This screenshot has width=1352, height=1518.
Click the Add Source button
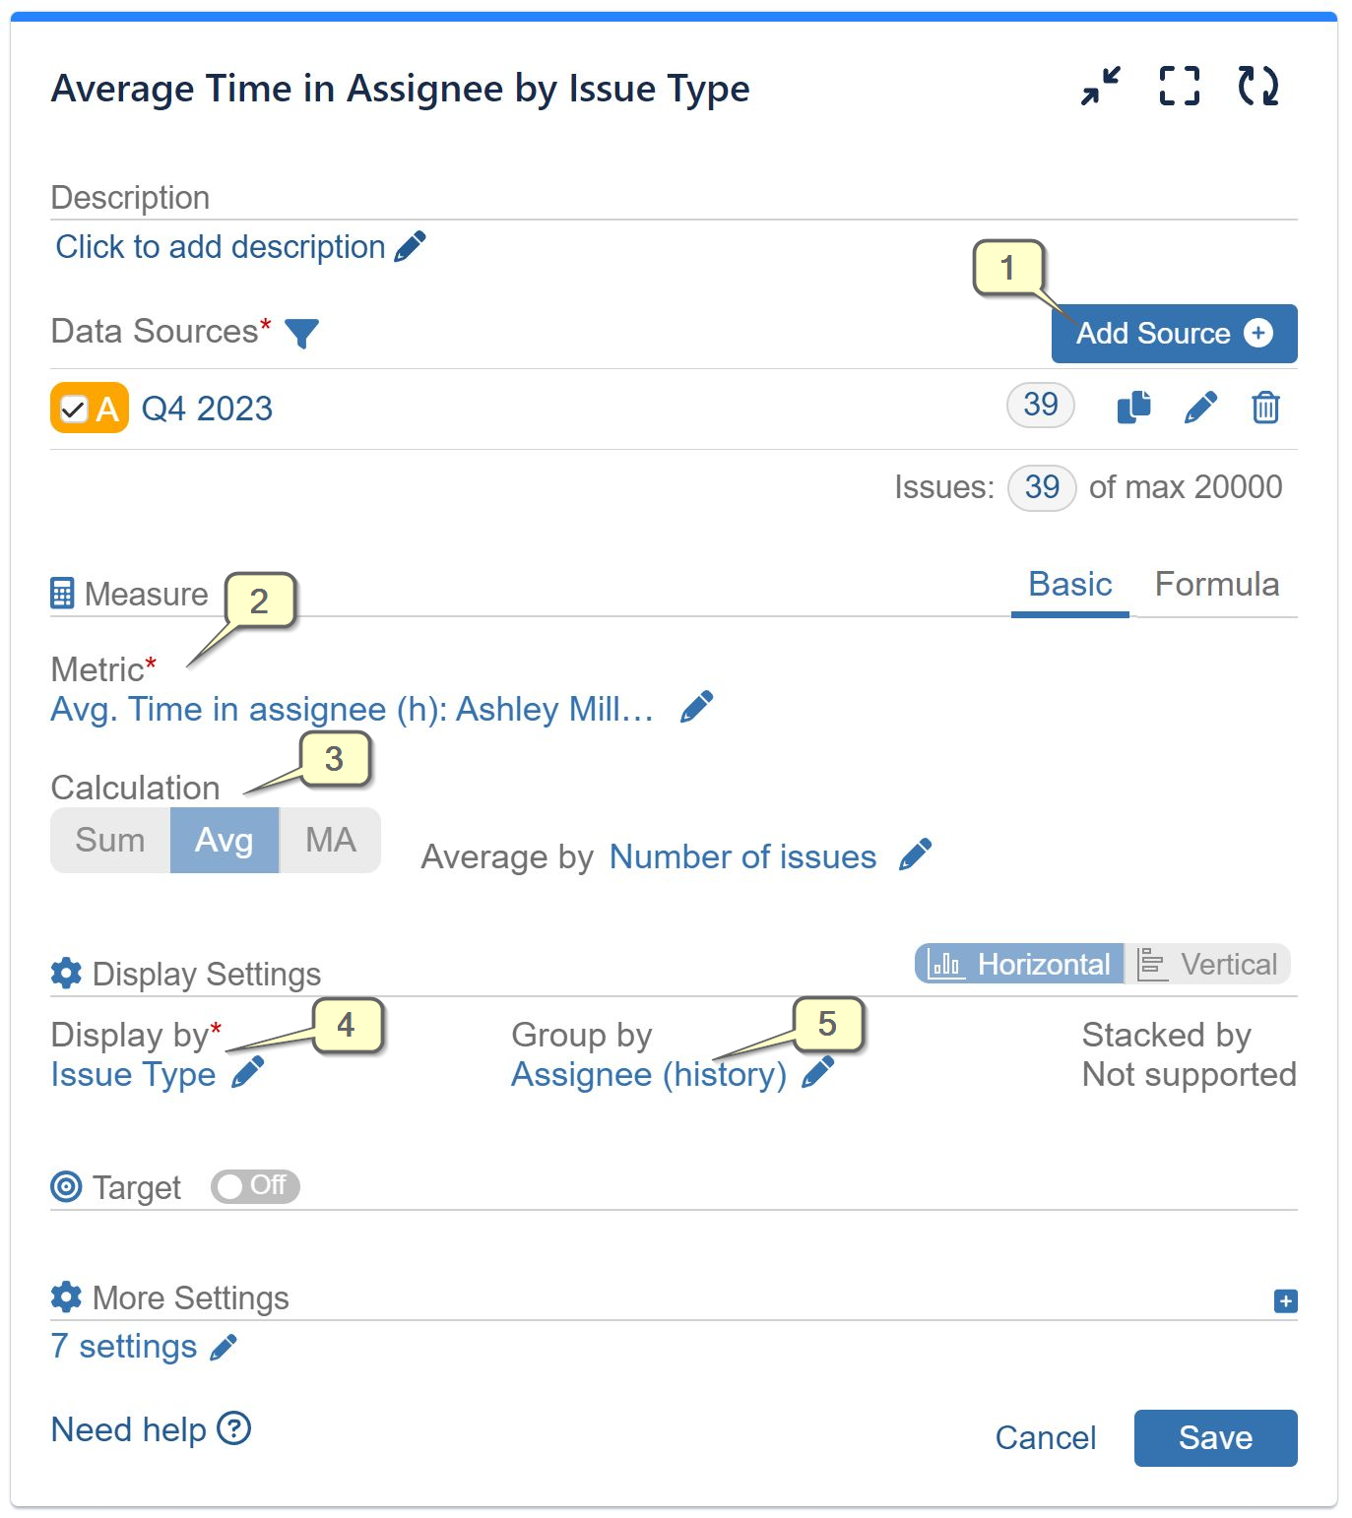coord(1173,333)
